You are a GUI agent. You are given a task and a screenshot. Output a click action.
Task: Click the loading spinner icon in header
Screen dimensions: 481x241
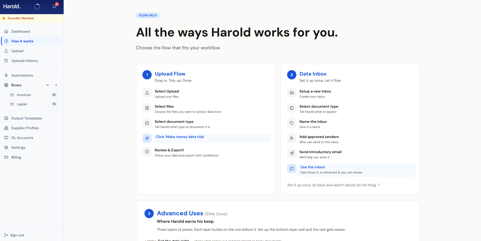[37, 7]
